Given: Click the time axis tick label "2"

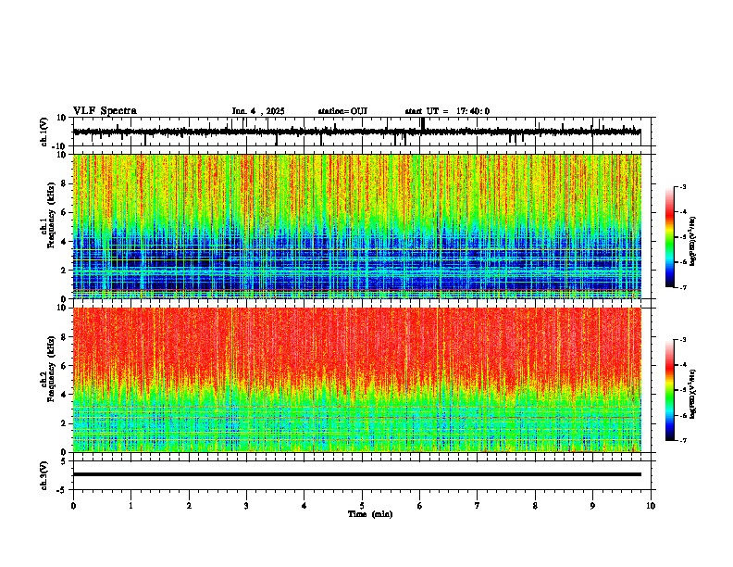Looking at the screenshot, I should (x=189, y=506).
